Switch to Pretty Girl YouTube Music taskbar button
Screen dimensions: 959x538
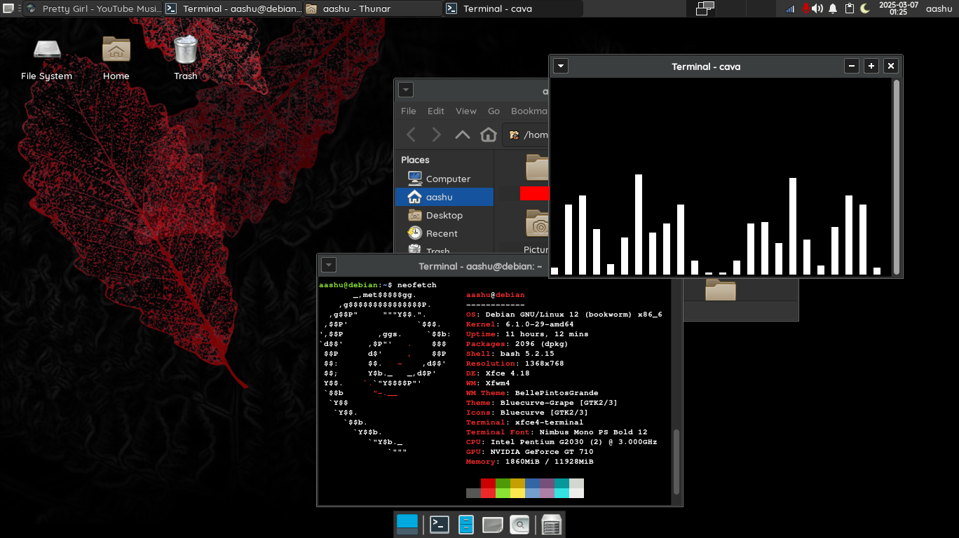pyautogui.click(x=93, y=8)
